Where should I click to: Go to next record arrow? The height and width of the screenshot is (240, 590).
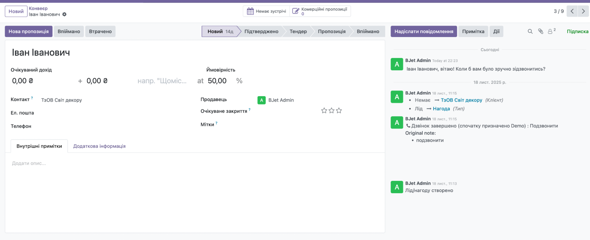(583, 11)
